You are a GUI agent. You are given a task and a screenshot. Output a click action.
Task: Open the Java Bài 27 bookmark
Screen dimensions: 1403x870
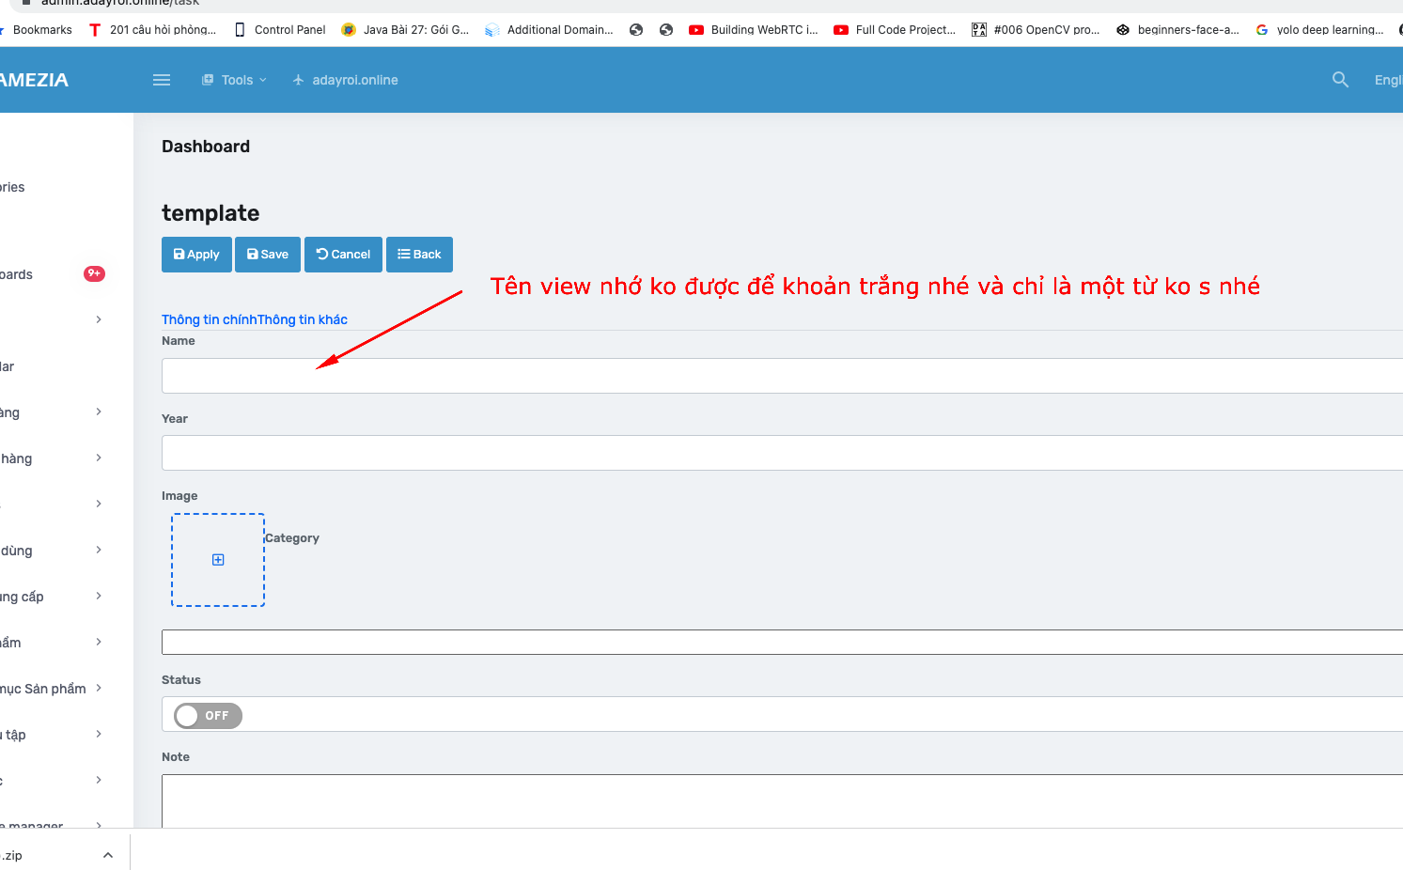pyautogui.click(x=405, y=30)
